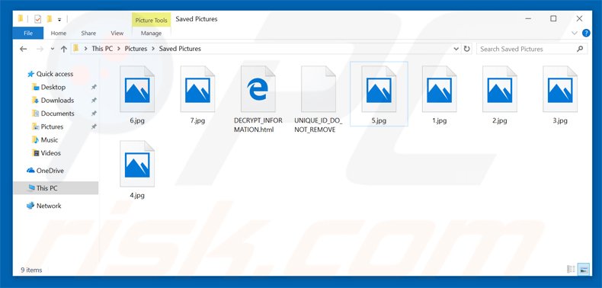Go up one folder level
Screen dimensions: 602x288
(64, 49)
